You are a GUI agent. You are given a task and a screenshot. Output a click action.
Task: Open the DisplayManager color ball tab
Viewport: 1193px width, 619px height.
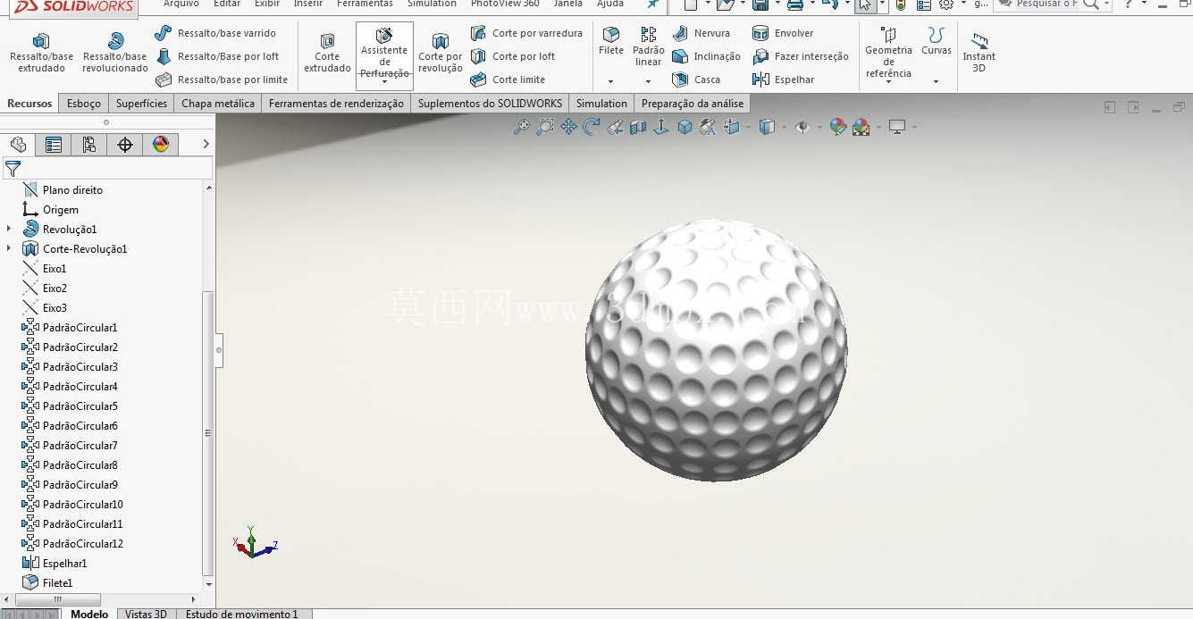161,145
